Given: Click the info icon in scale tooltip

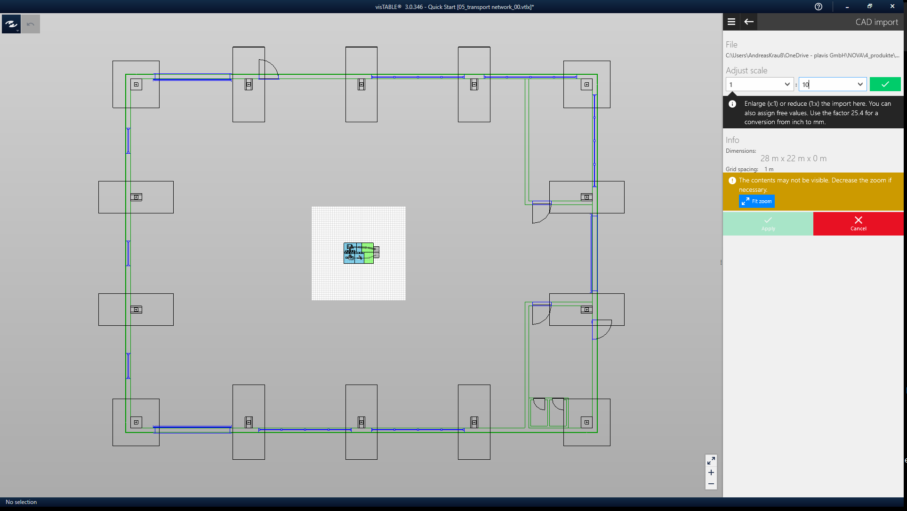Looking at the screenshot, I should coord(732,104).
